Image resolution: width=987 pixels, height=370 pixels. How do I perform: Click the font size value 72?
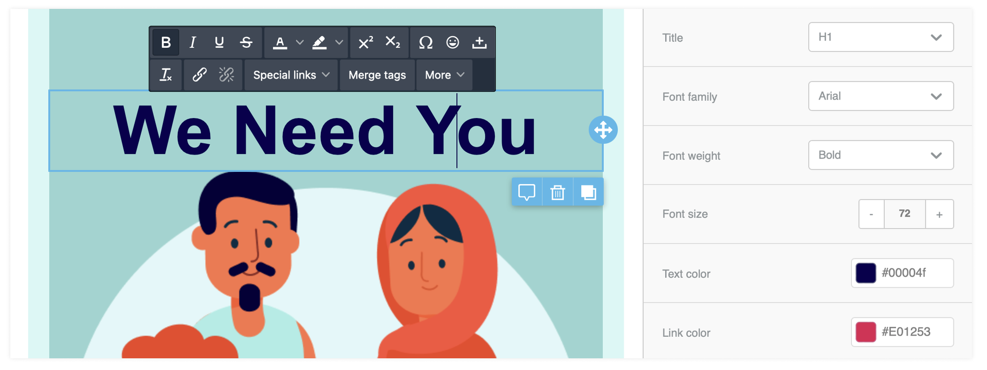(905, 214)
